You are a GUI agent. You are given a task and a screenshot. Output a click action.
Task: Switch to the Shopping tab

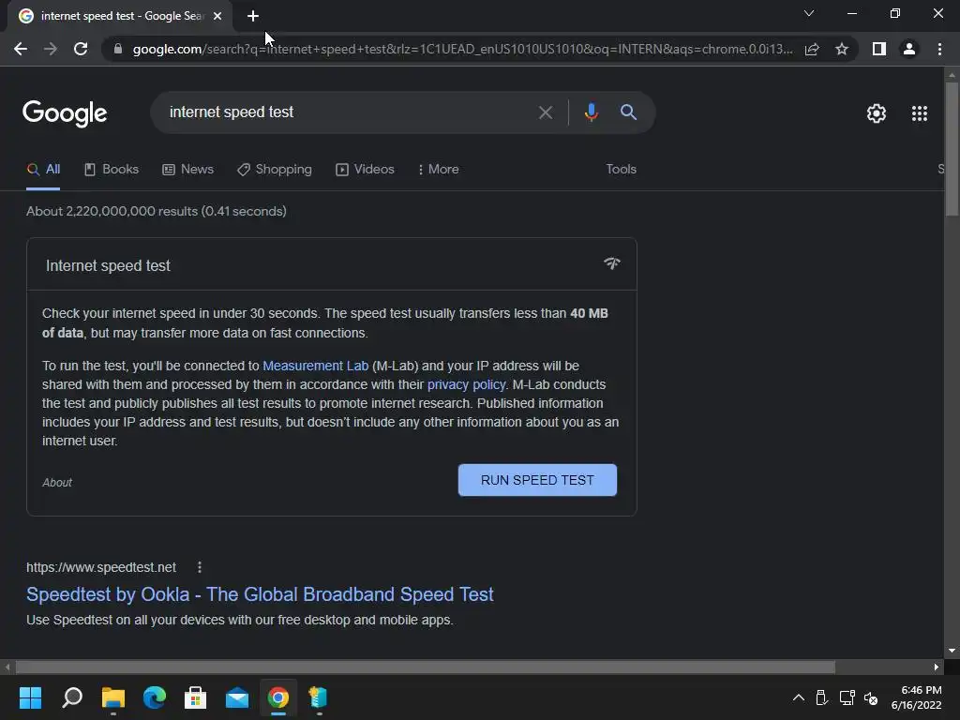[275, 170]
